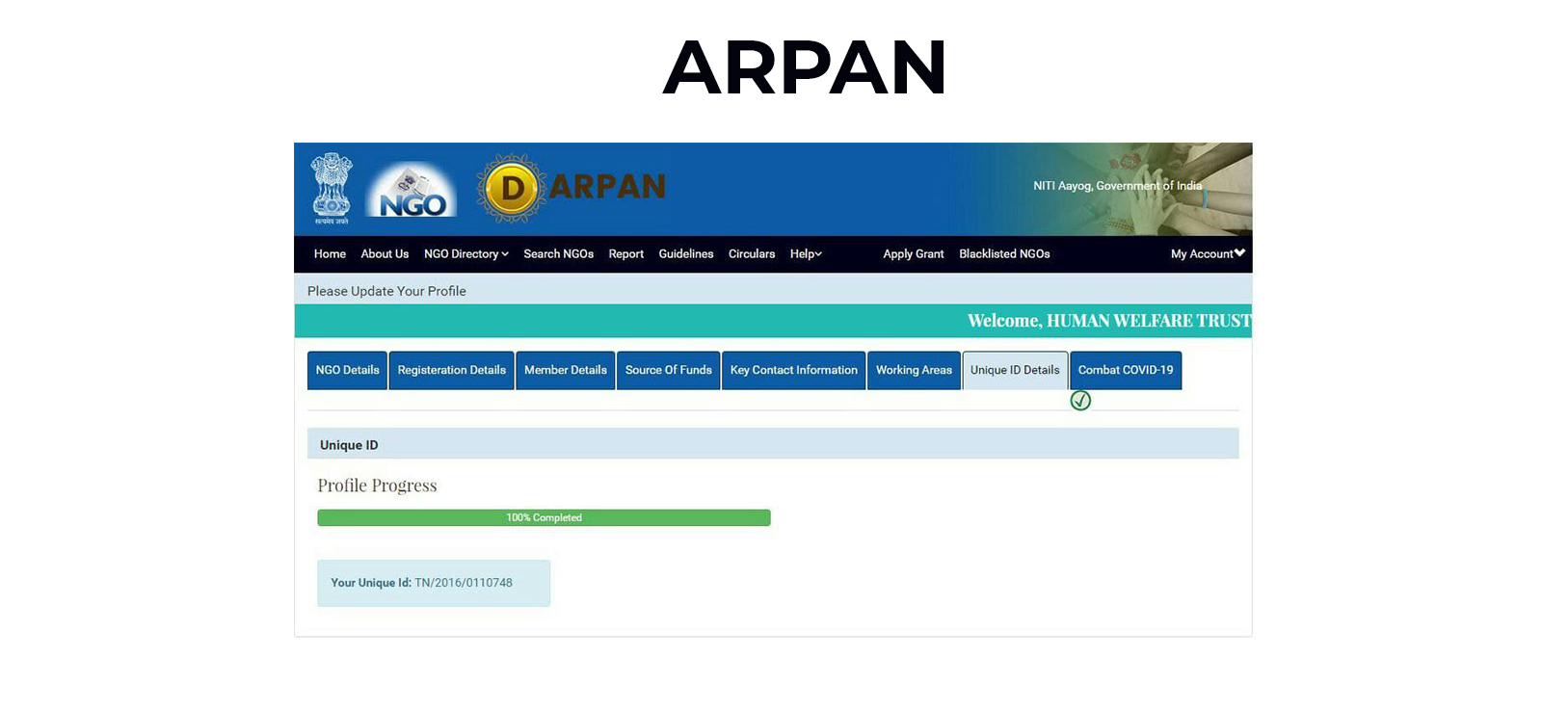
Task: Open the Blacklisted NGOs link
Action: [x=1004, y=254]
